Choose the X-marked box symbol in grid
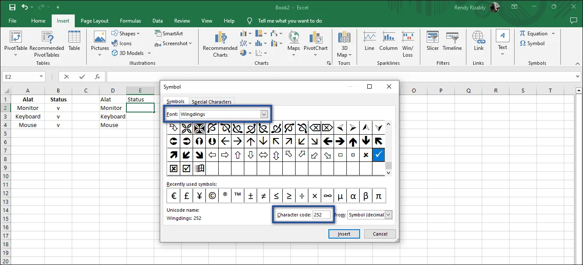 (x=173, y=168)
